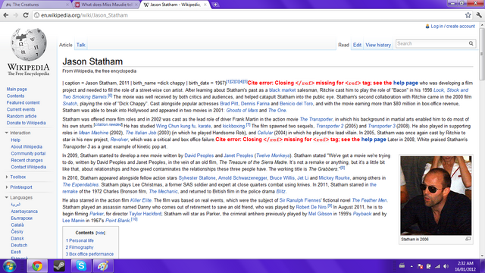Image resolution: width=485 pixels, height=273 pixels.
Task: Enlarge the Statham photo via caption icon
Action: point(468,239)
